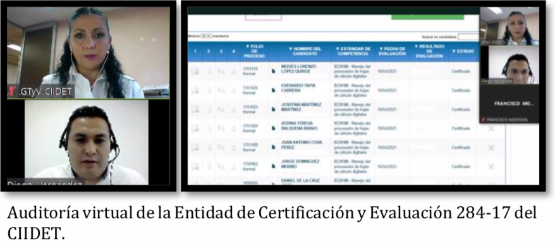The width and height of the screenshot is (555, 246).
Task: Sort by Estado column header
Action: click(463, 51)
